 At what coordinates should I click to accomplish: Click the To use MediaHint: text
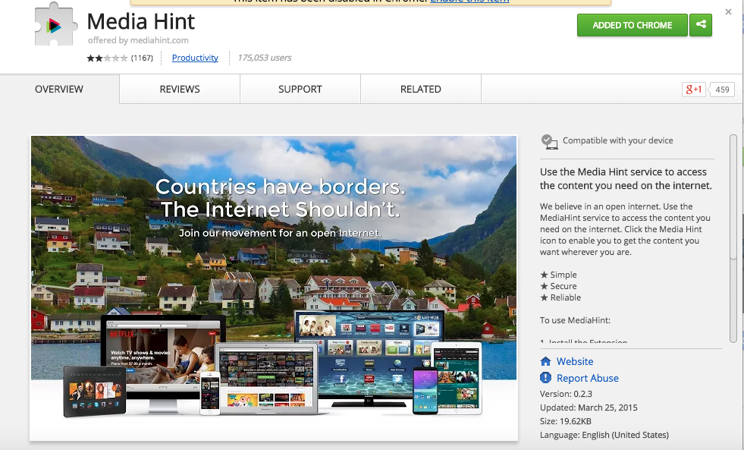(x=575, y=320)
